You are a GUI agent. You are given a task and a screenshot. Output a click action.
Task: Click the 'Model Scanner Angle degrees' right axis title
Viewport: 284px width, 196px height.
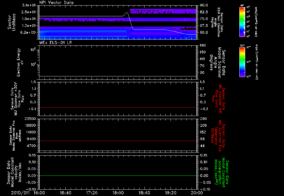pyautogui.click(x=217, y=63)
